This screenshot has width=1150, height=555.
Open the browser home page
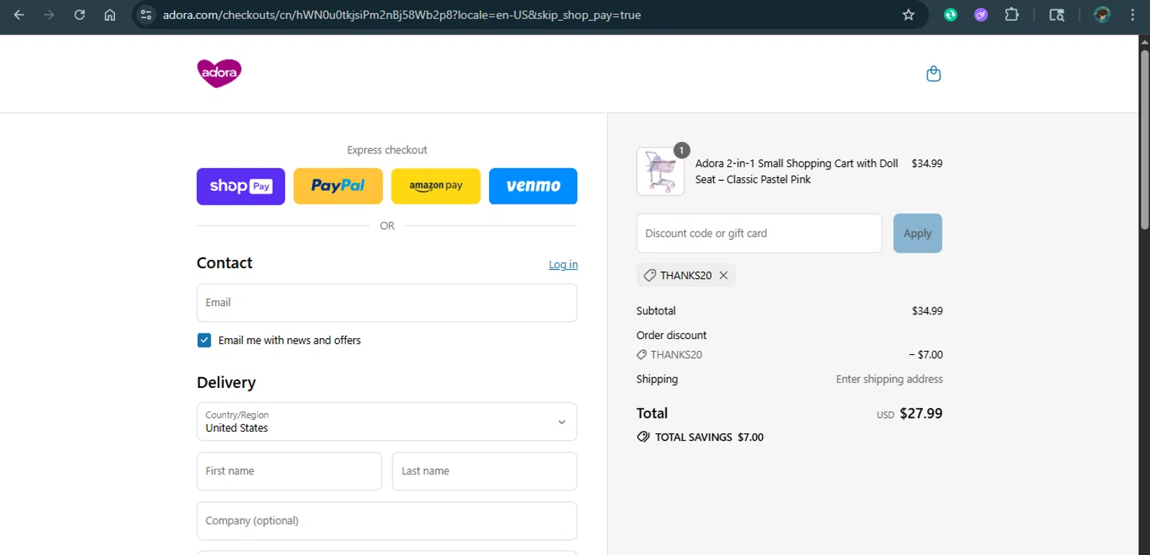pyautogui.click(x=110, y=15)
